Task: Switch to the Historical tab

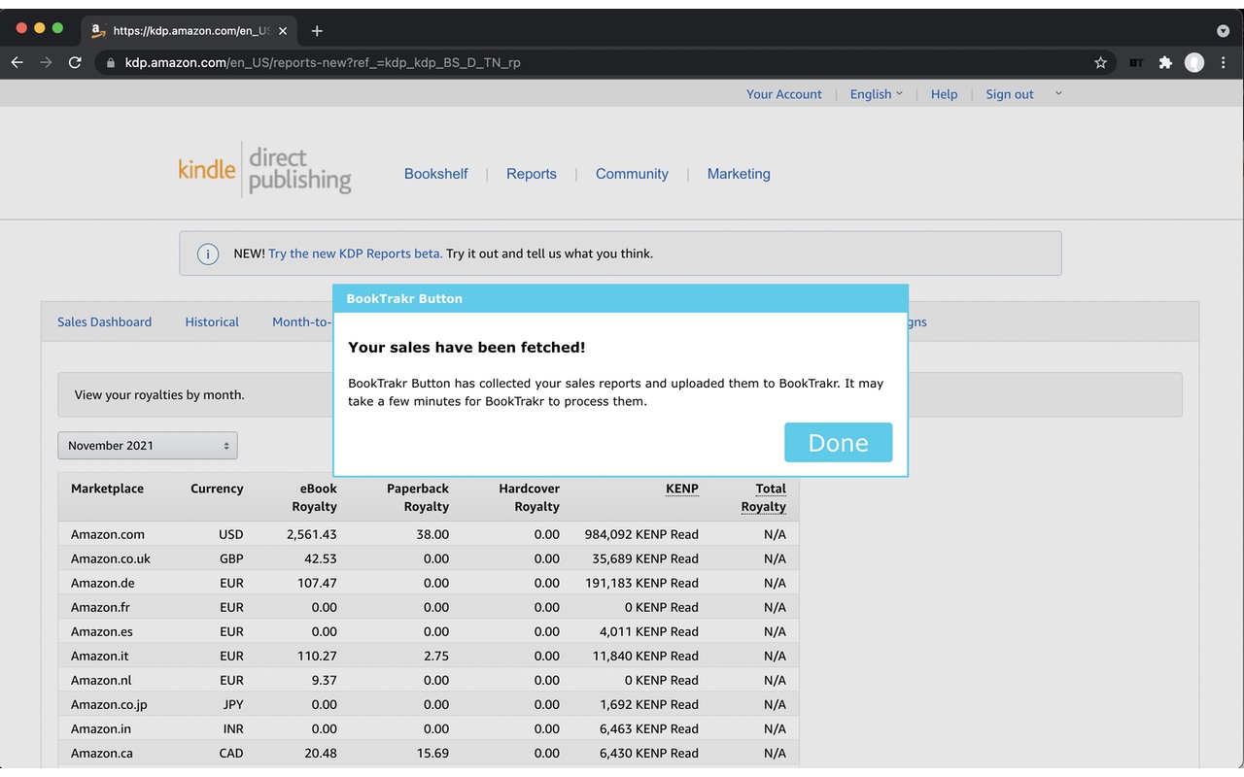Action: pos(212,322)
